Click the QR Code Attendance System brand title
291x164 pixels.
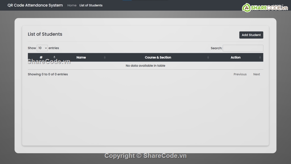(x=35, y=5)
